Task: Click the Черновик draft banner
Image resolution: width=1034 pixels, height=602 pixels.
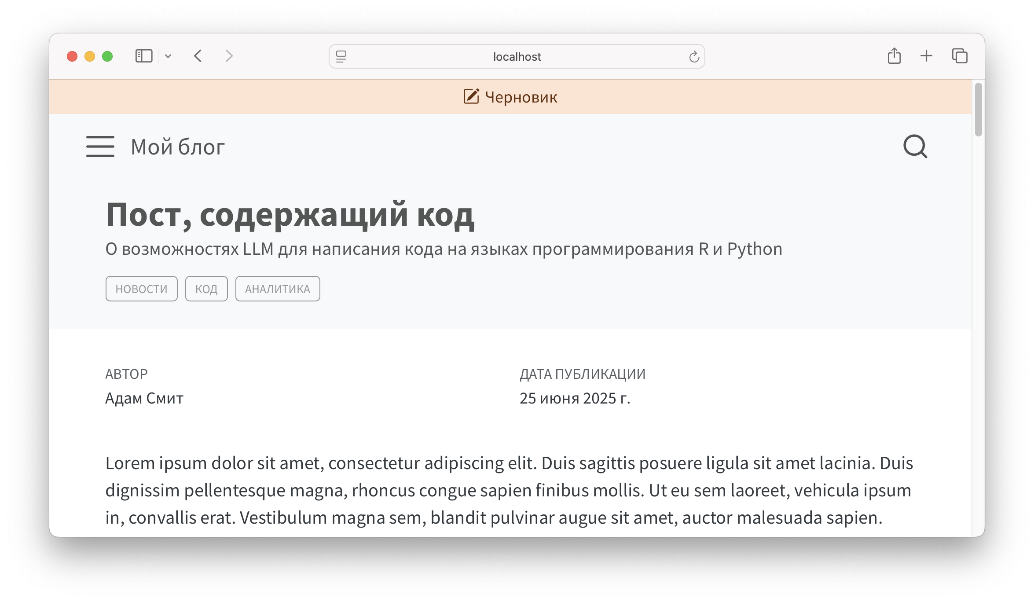Action: [521, 97]
